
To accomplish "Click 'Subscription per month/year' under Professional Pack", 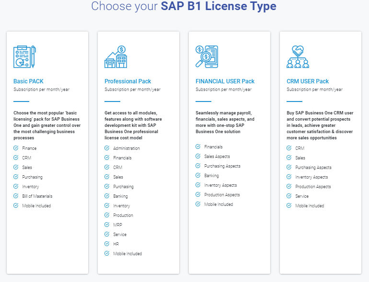I will pyautogui.click(x=132, y=90).
